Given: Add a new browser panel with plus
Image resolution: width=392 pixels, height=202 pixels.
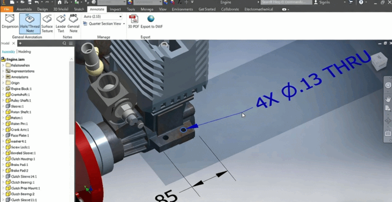Looking at the screenshot, I should tap(20, 43).
